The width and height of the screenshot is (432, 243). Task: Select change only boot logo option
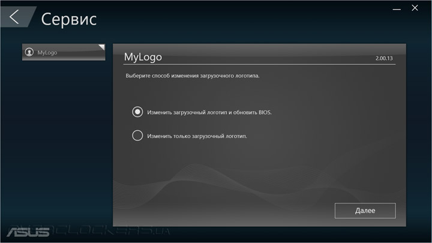pos(137,136)
